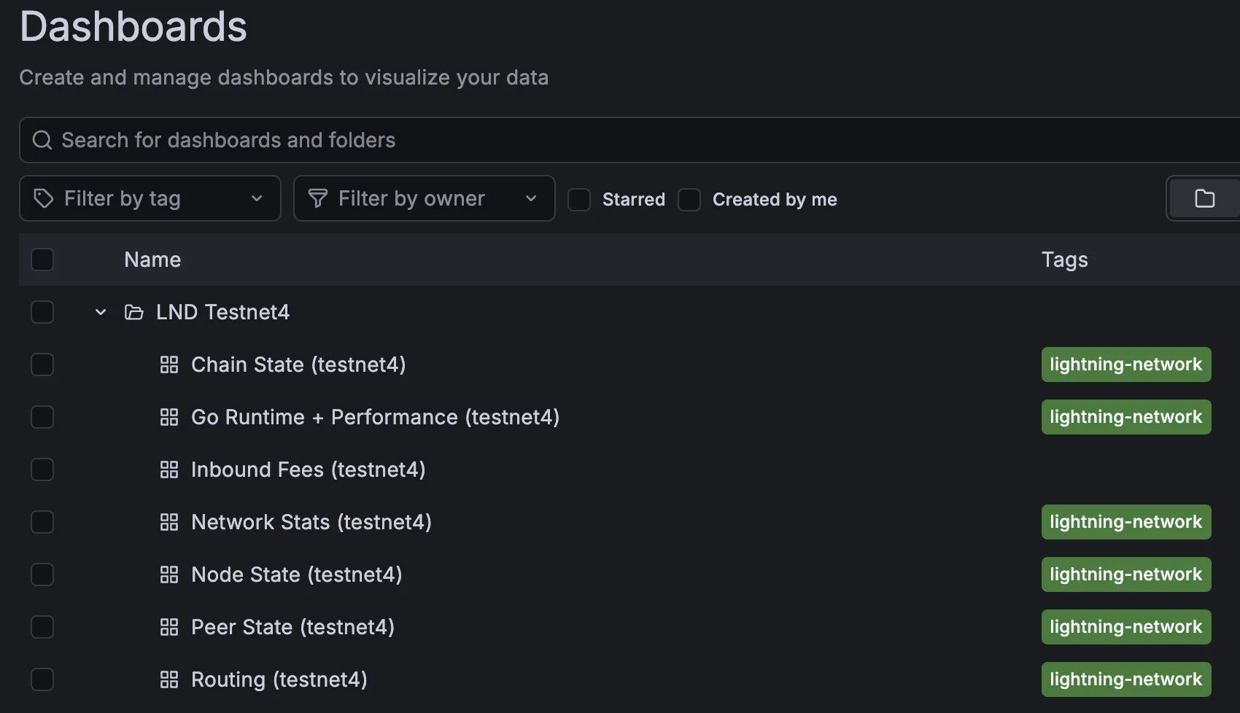Tick the checkbox for Peer State (testnet4)
Screen dimensions: 1240x713
tap(42, 627)
